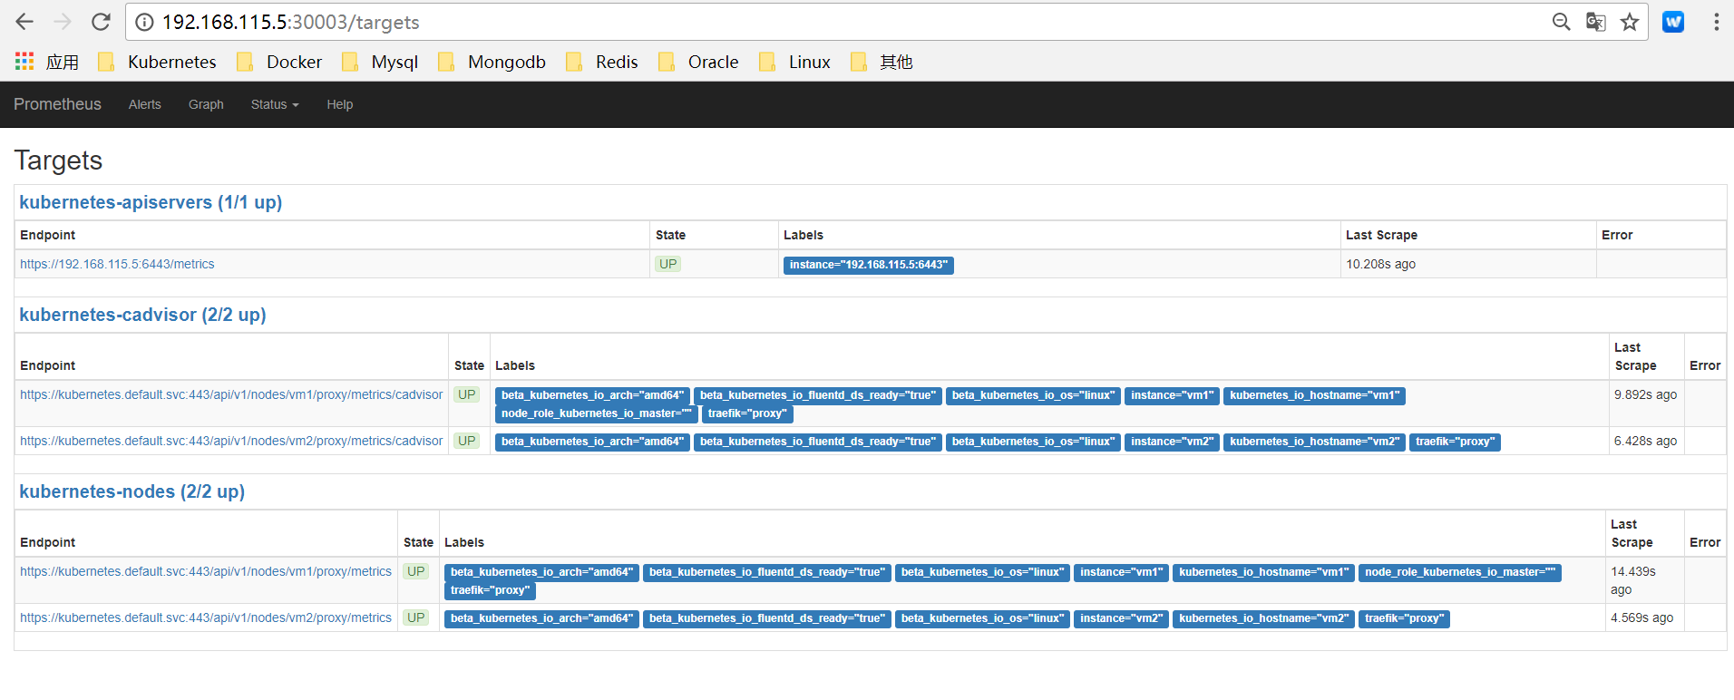
Task: Click the State column header of apiservers table
Action: [670, 235]
